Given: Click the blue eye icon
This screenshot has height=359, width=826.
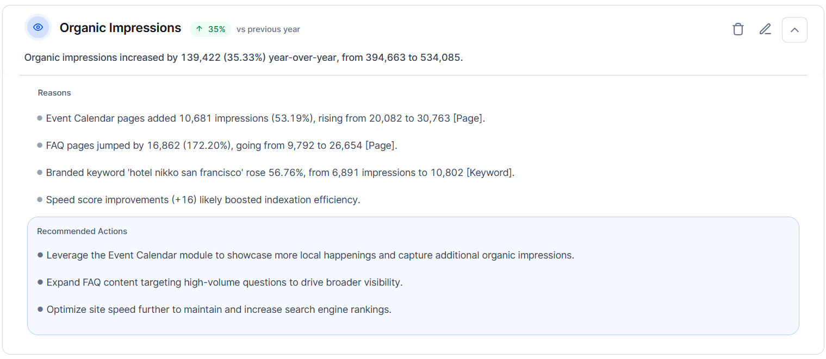Looking at the screenshot, I should pos(38,27).
